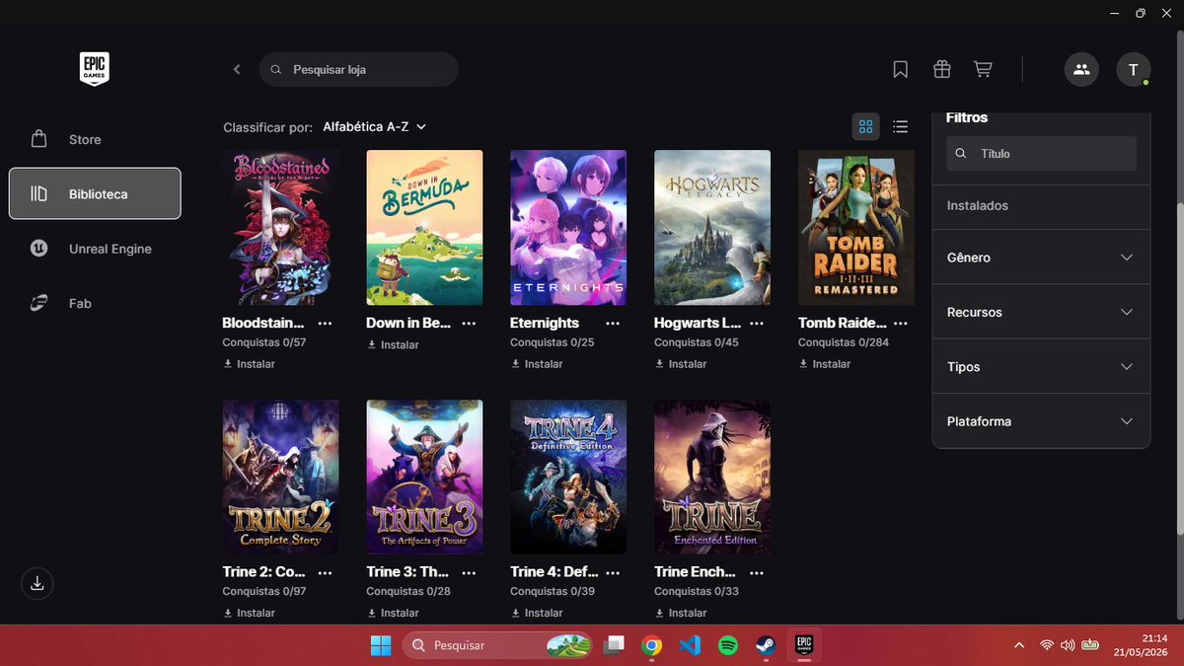Image resolution: width=1184 pixels, height=666 pixels.
Task: Click Eternights Conquistas 0/25 text
Action: [x=553, y=342]
